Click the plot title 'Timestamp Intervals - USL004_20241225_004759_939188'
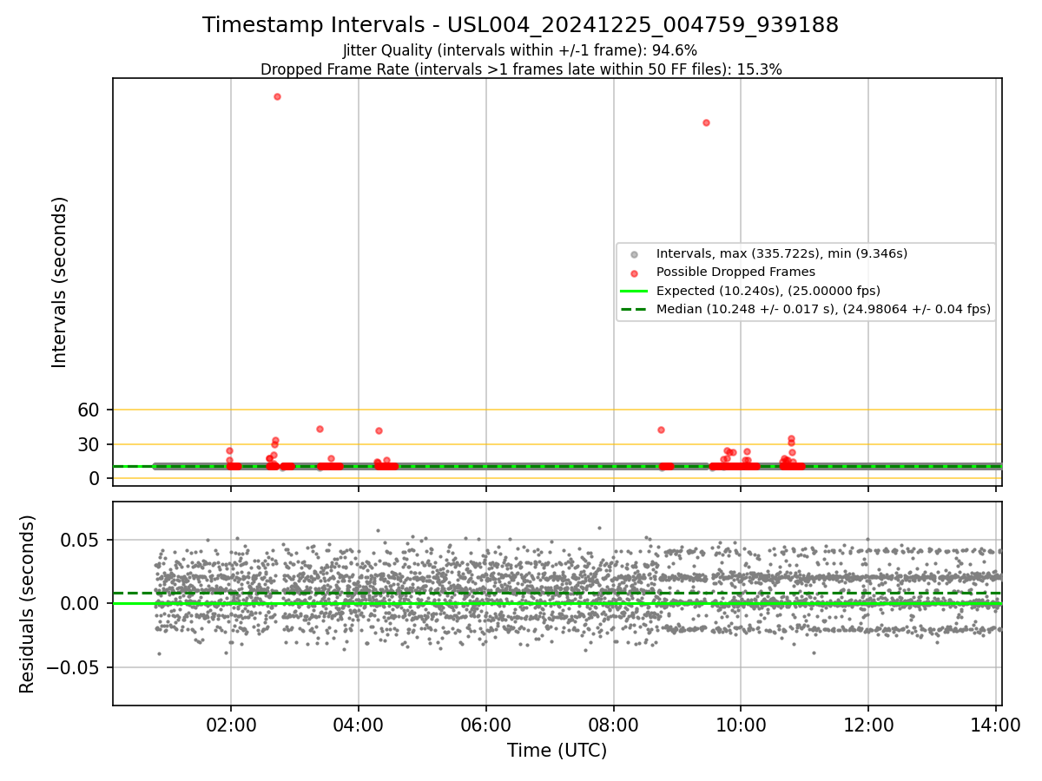The image size is (1042, 781). [x=520, y=25]
